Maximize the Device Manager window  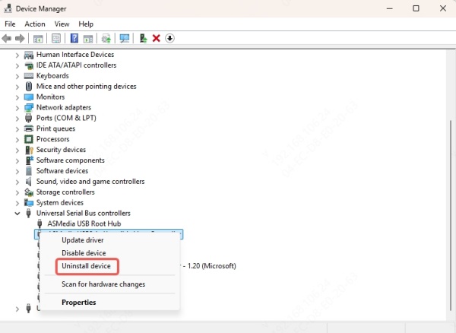point(416,8)
